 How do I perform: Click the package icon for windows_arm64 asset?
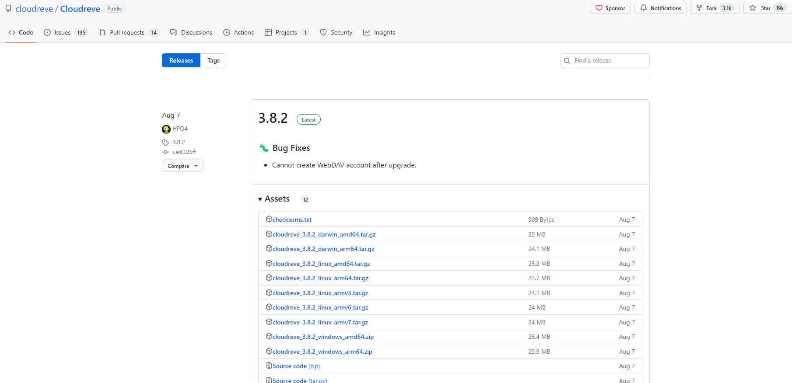(269, 351)
